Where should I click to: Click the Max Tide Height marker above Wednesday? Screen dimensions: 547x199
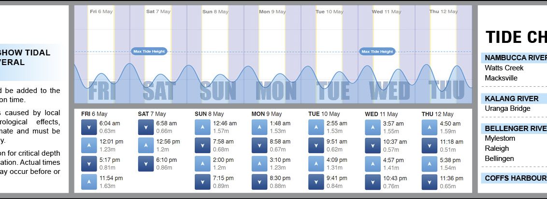[x=378, y=51]
